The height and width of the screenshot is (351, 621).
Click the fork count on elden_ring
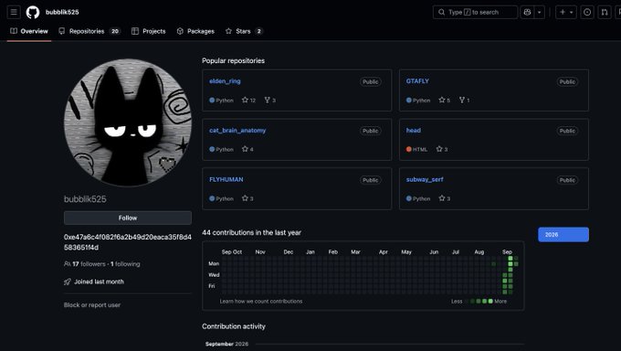[x=270, y=100]
